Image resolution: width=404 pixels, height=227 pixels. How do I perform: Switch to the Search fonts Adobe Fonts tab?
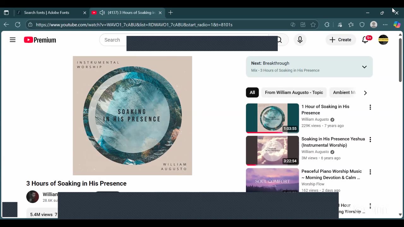[x=47, y=13]
